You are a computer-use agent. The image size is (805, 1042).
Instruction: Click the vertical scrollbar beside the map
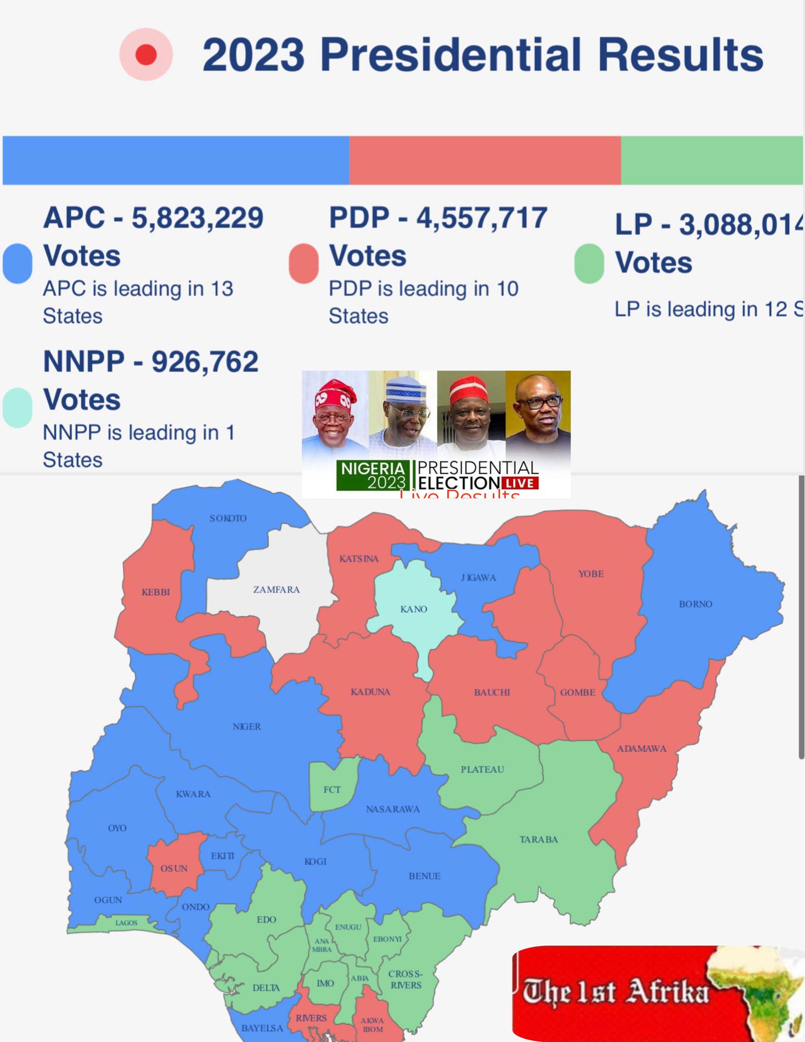tap(801, 618)
